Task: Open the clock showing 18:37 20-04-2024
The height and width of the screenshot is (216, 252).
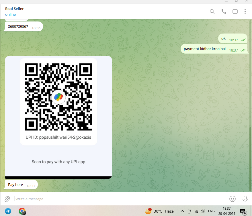Action: pos(226,211)
